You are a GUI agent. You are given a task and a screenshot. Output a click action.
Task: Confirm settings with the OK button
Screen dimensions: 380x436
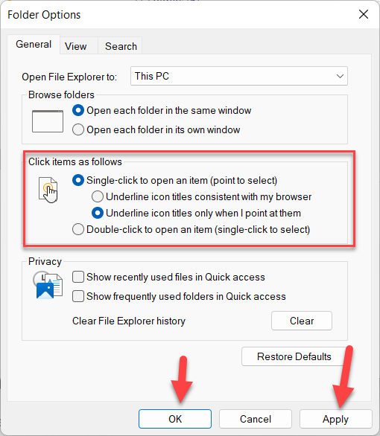click(x=175, y=419)
